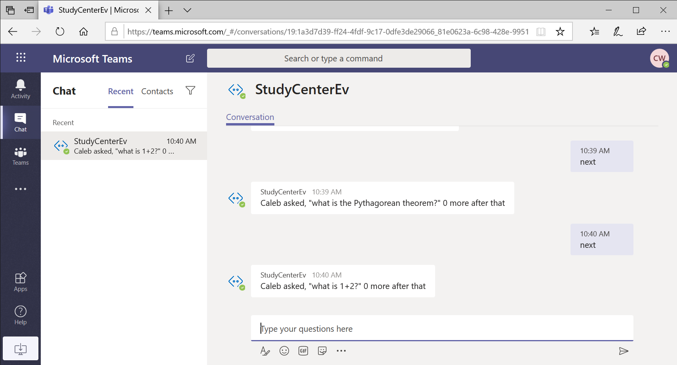Select the Conversation tab
Screen dimensions: 677x365
pyautogui.click(x=250, y=117)
